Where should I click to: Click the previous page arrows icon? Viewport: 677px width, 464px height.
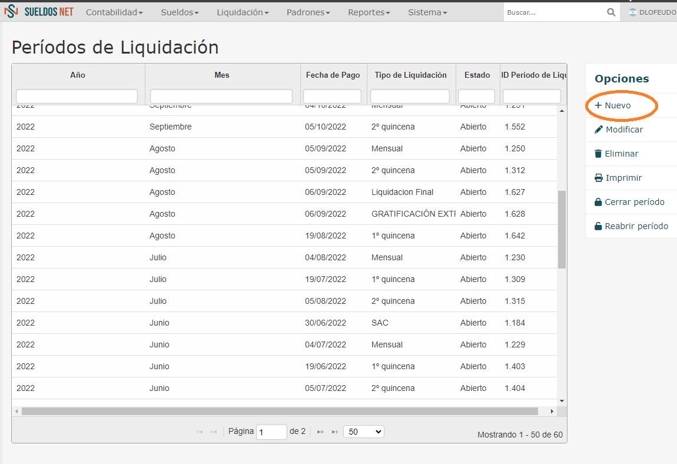click(213, 432)
